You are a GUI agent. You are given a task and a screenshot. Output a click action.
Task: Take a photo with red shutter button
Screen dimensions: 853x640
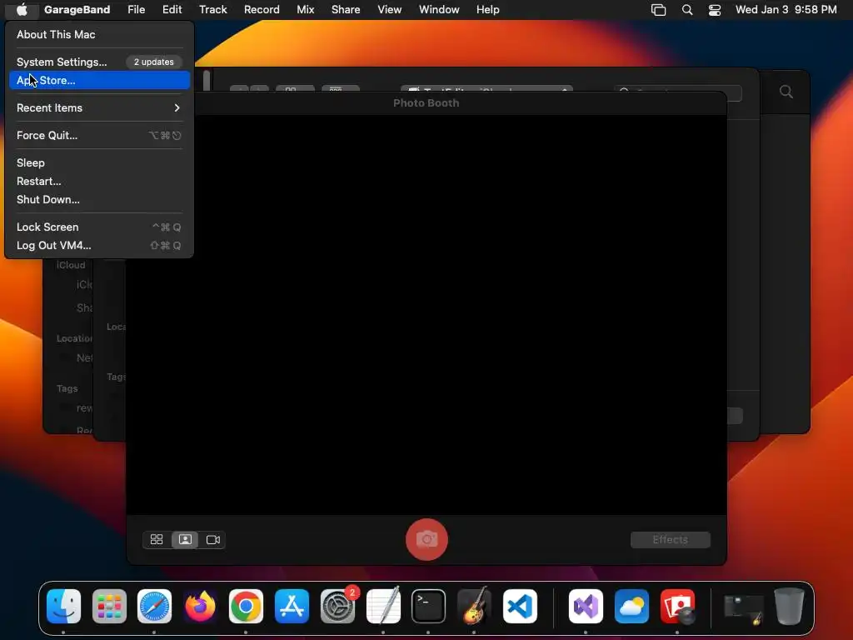click(426, 539)
